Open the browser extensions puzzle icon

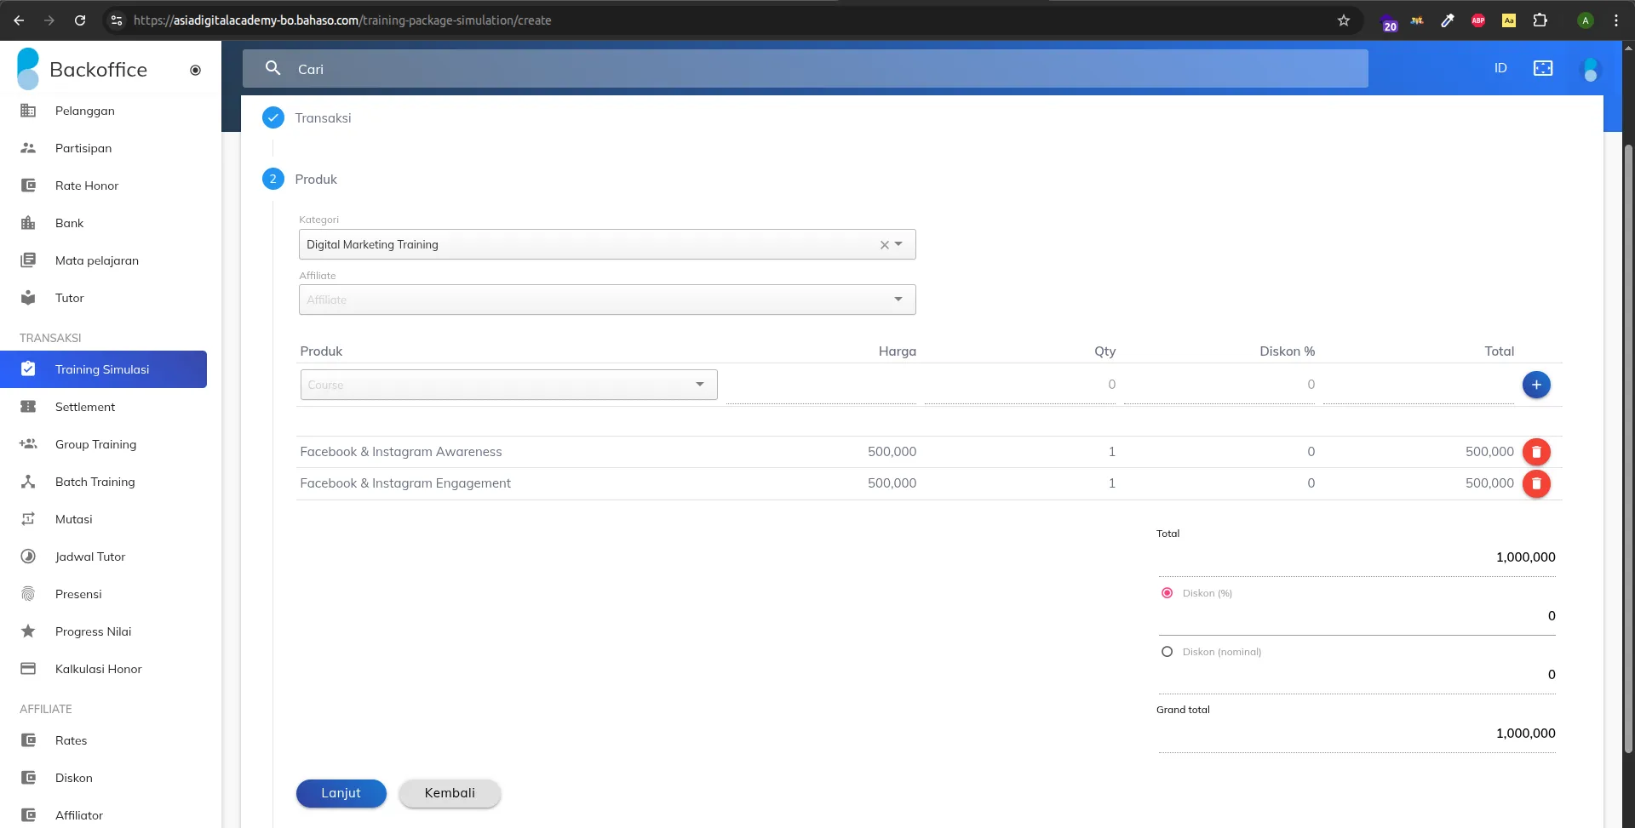(x=1540, y=20)
